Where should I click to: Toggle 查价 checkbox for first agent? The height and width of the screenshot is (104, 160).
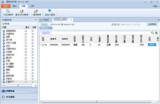pos(26,31)
